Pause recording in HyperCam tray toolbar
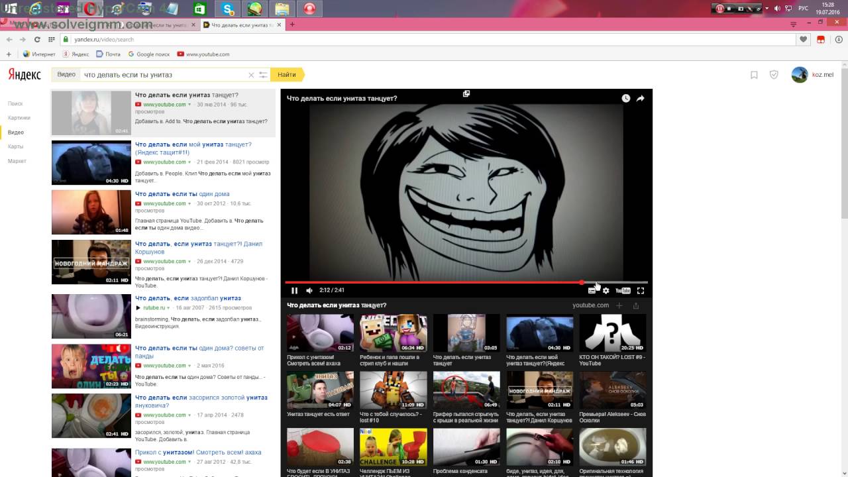Image resolution: width=848 pixels, height=477 pixels. (719, 9)
